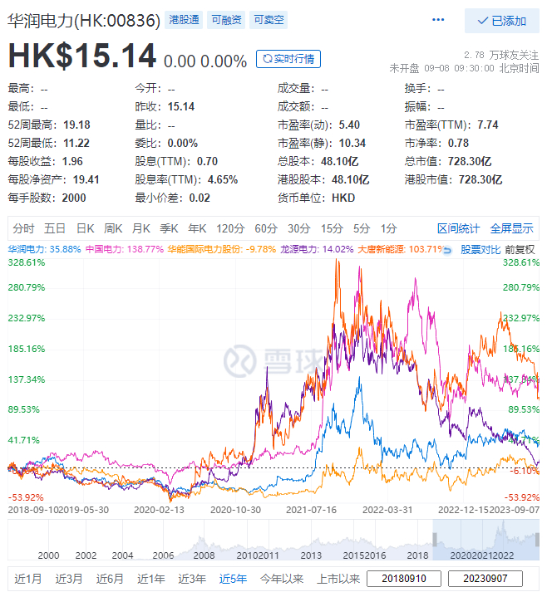Click 市净率 value 0.78
This screenshot has height=592, width=547.
pos(458,143)
